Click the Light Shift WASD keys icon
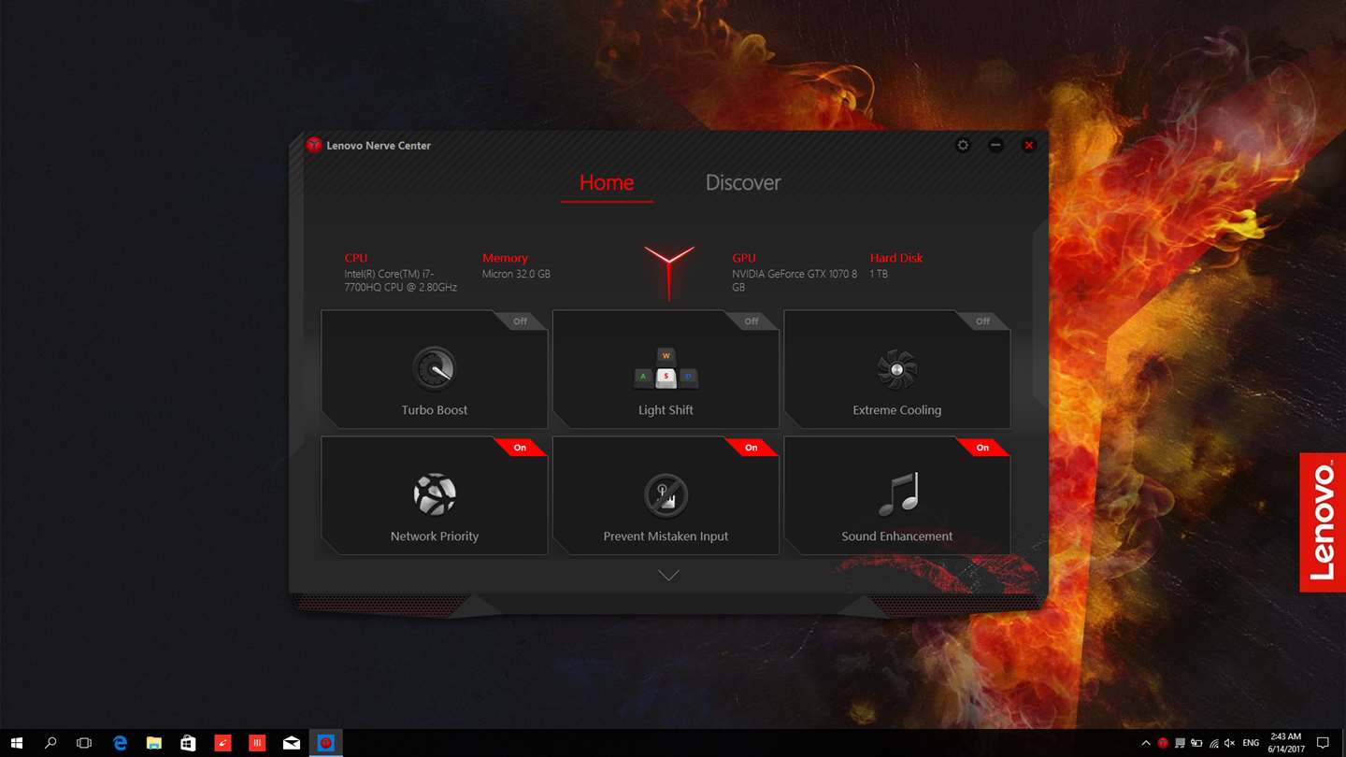Image resolution: width=1346 pixels, height=757 pixels. 666,368
